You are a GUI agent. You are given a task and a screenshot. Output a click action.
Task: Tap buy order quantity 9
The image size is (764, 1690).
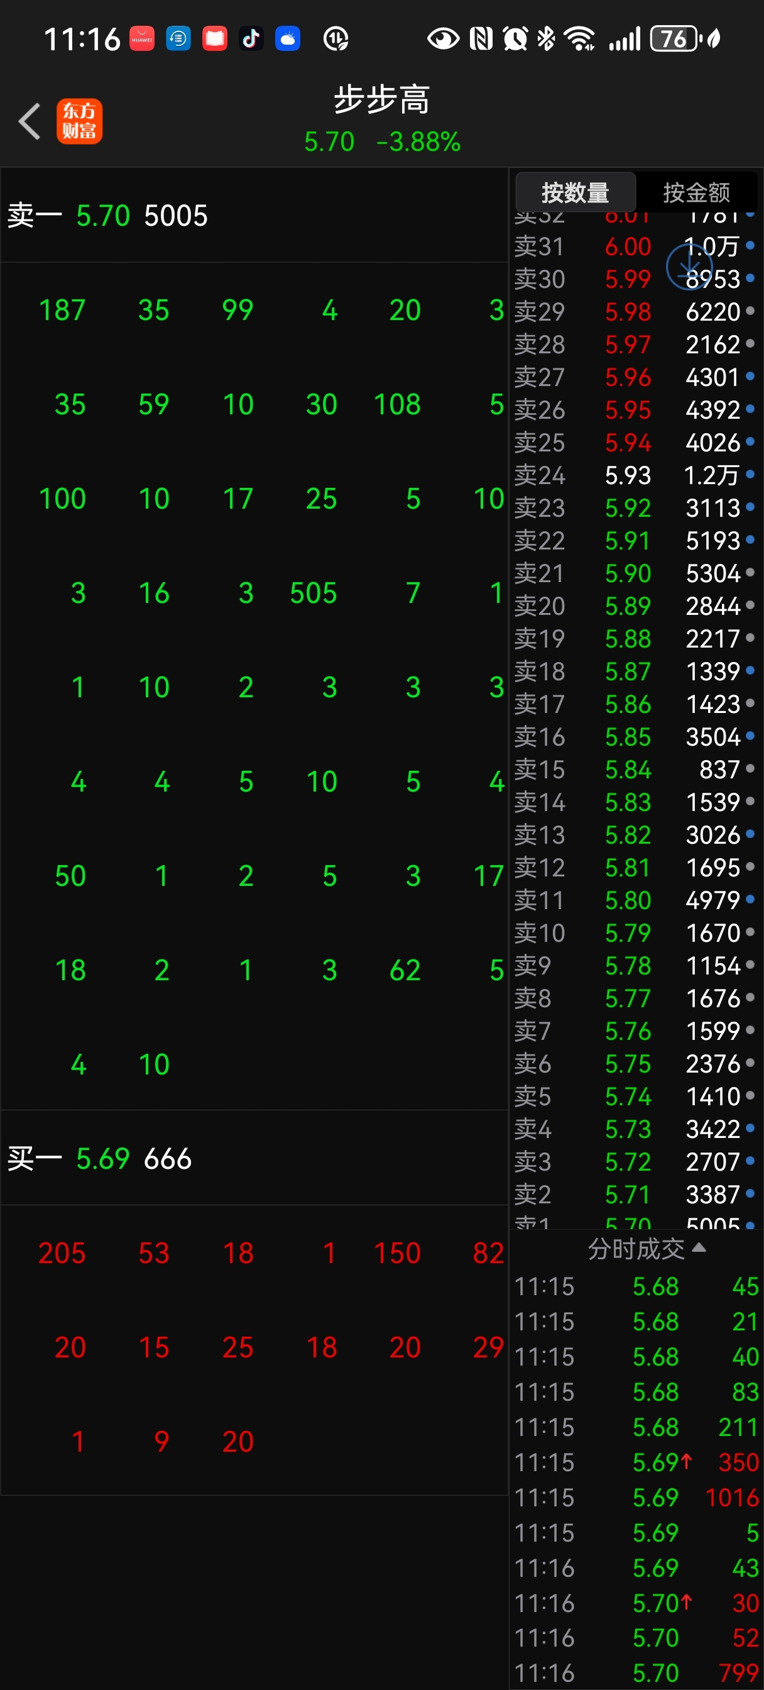point(162,1442)
